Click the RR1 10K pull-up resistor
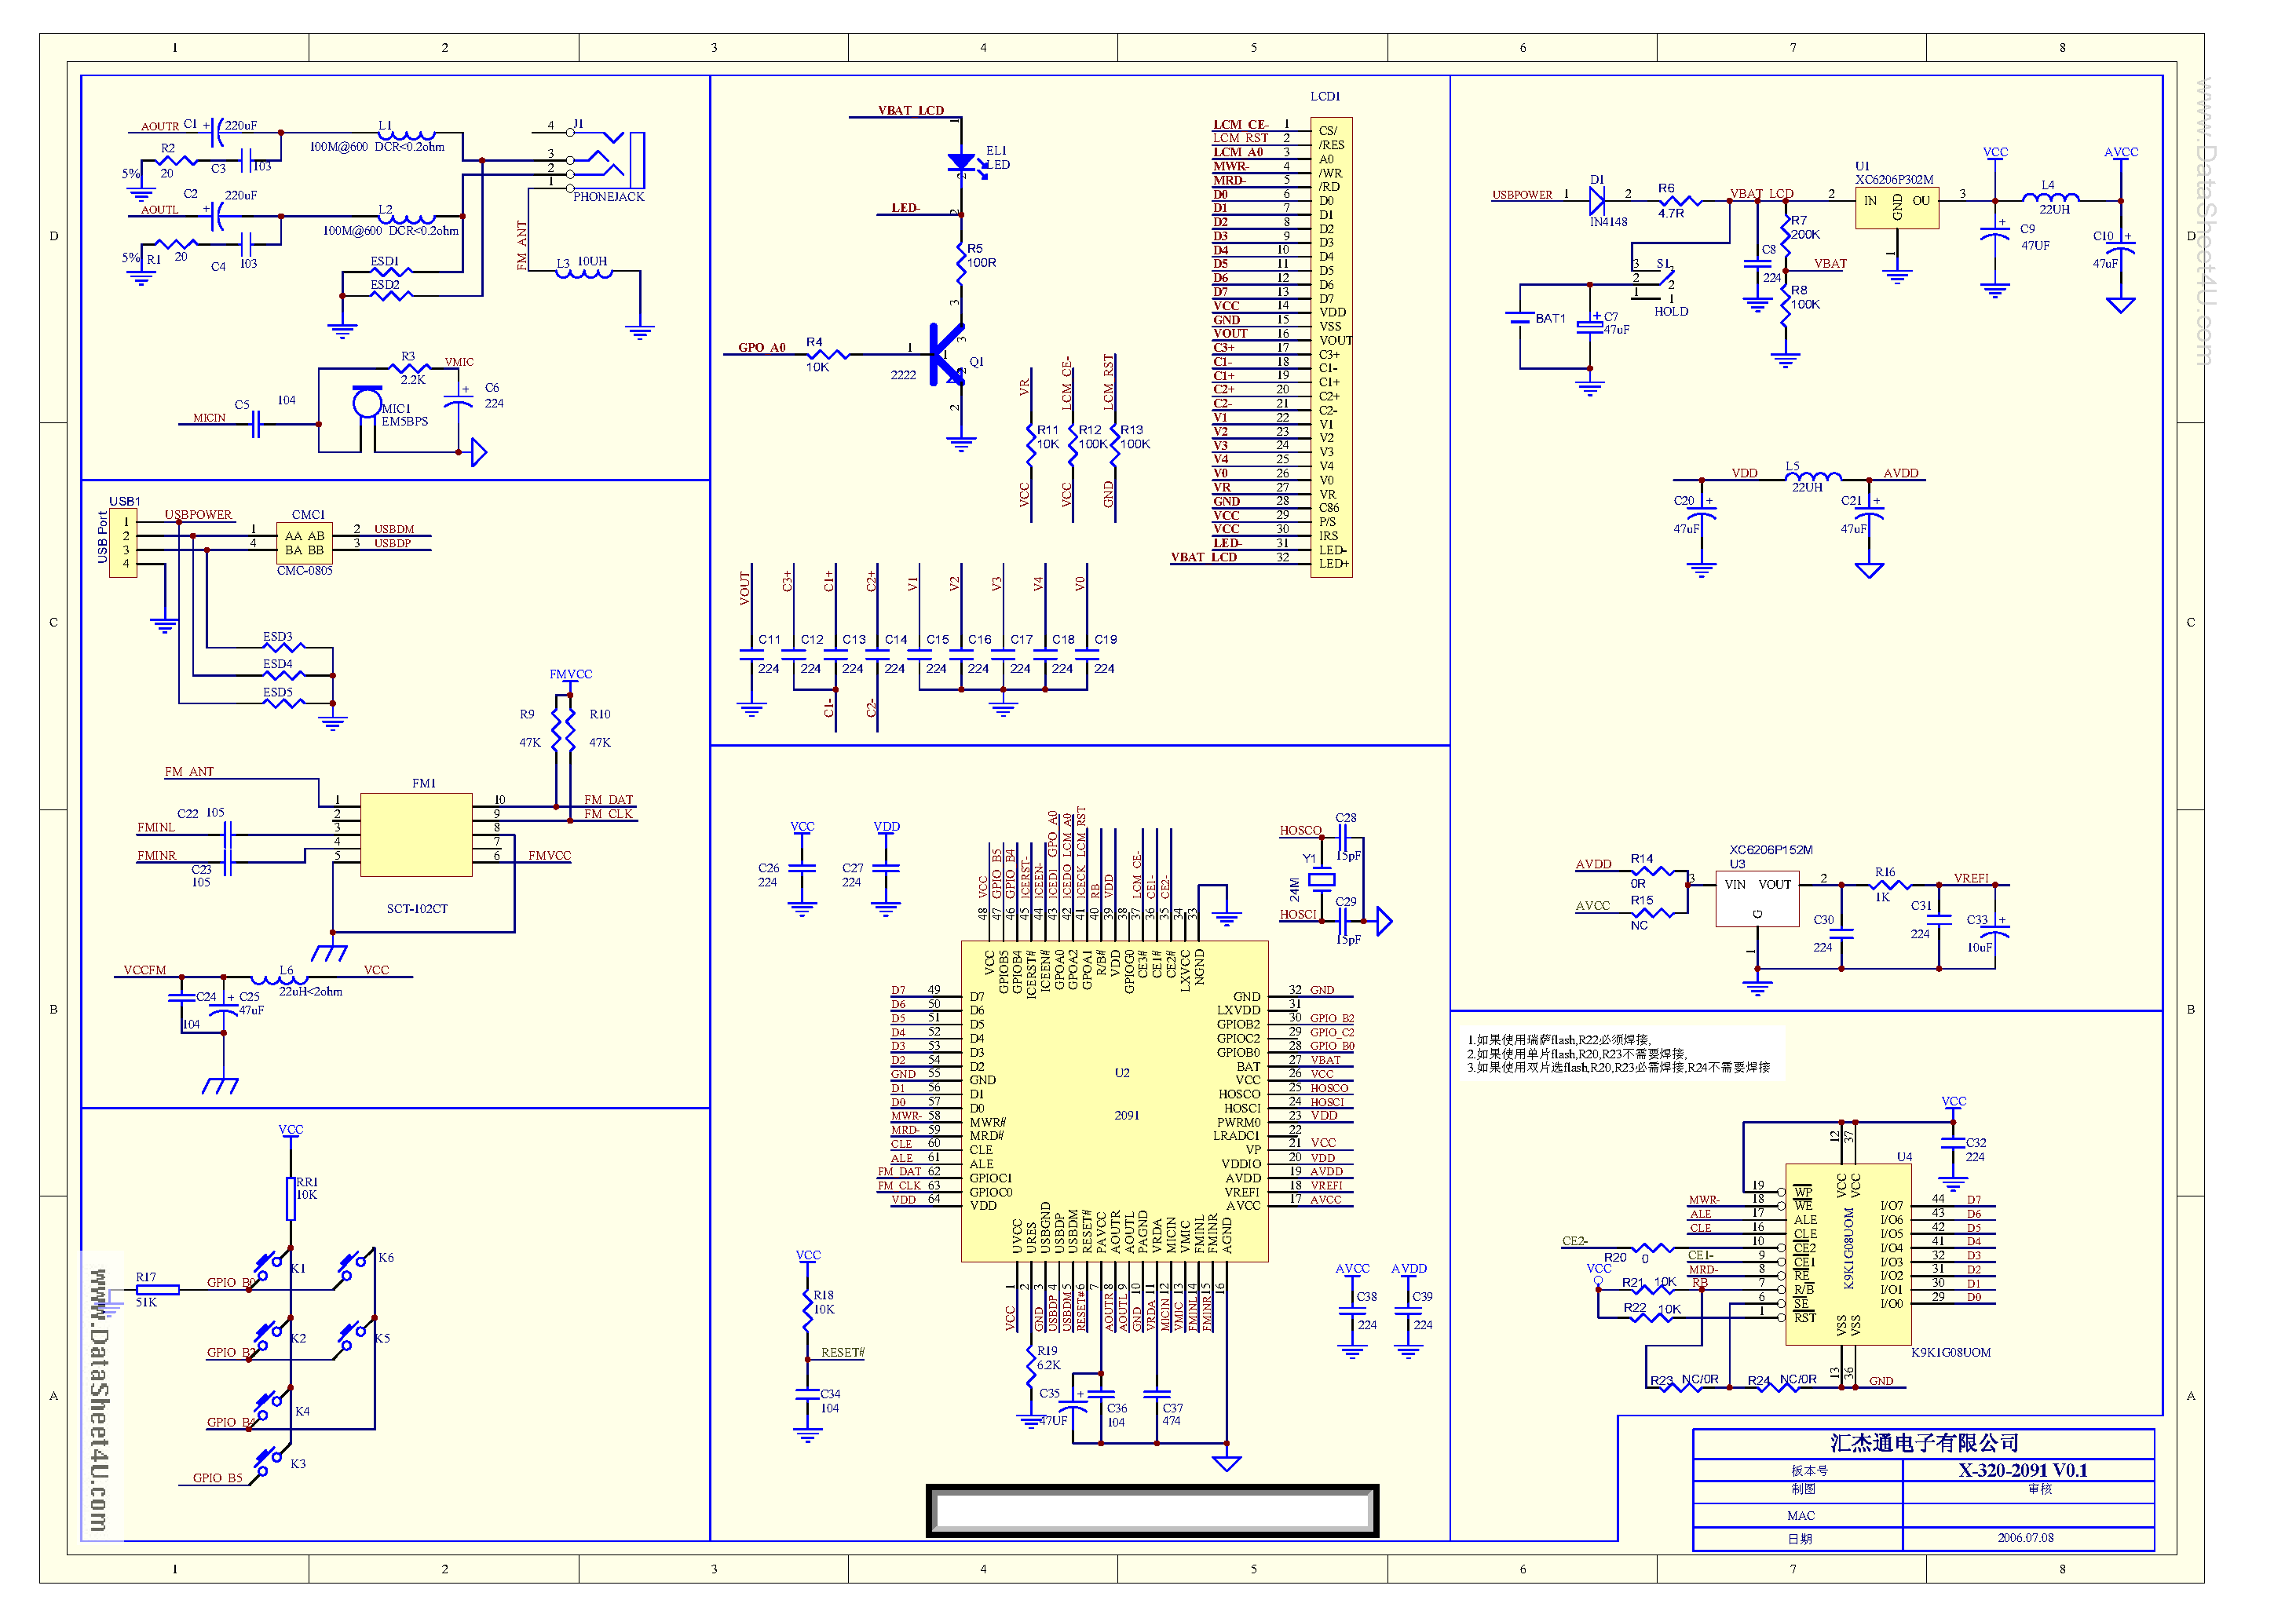The width and height of the screenshot is (2296, 1622). [291, 1198]
